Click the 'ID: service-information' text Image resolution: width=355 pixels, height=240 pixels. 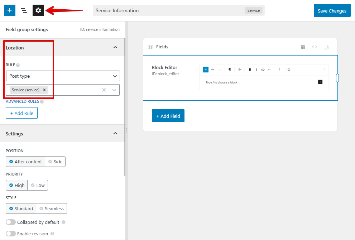100,29
